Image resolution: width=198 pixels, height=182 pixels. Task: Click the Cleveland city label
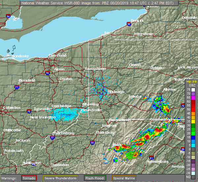click(x=57, y=55)
